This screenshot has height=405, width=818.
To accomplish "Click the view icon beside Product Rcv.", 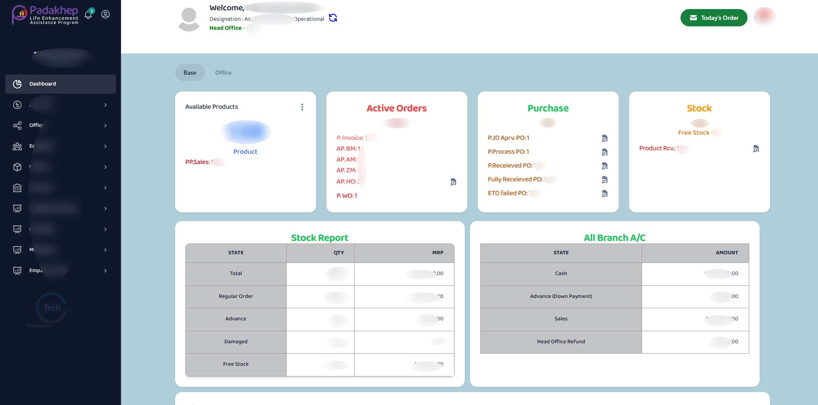I will [756, 149].
